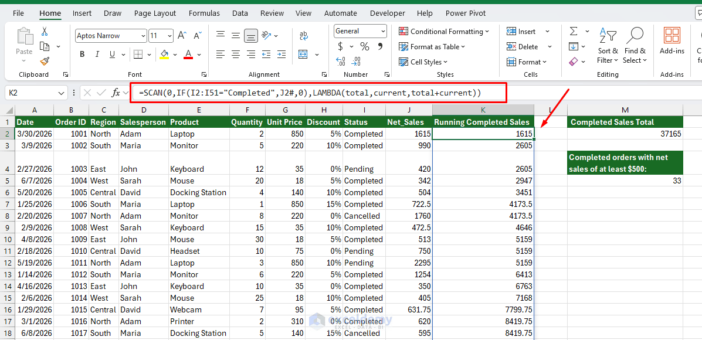Switch to the Data tab
702x340 pixels.
coord(240,13)
